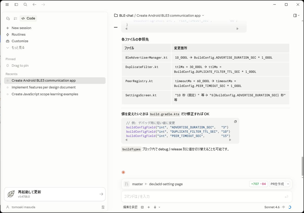304x213 pixels.
Task: Switch to the Chat mode icon
Action: [x=8, y=18]
